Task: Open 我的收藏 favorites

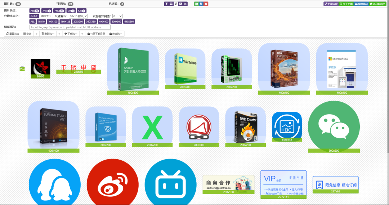Action: coord(361,4)
